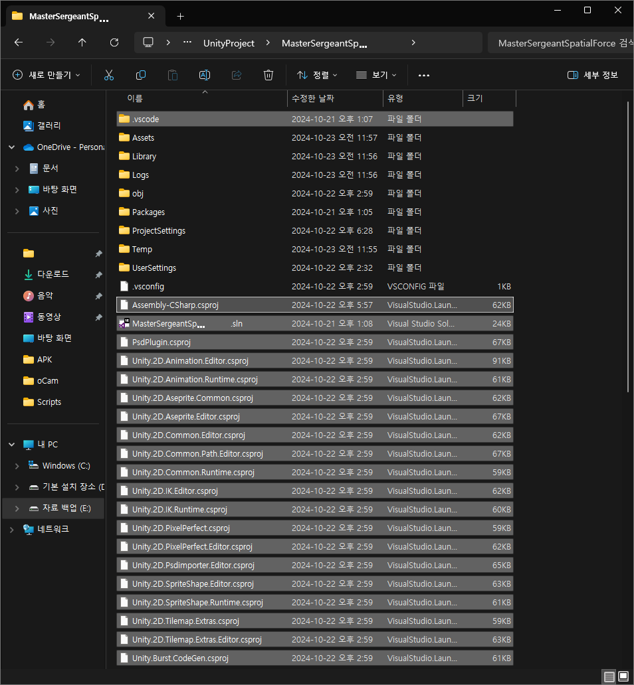The width and height of the screenshot is (634, 685).
Task: Open the oCam folder in sidebar
Action: [41, 381]
